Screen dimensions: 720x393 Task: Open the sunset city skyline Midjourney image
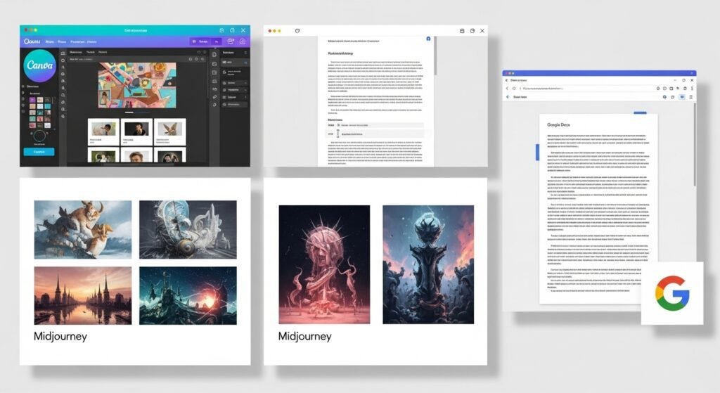tap(82, 295)
